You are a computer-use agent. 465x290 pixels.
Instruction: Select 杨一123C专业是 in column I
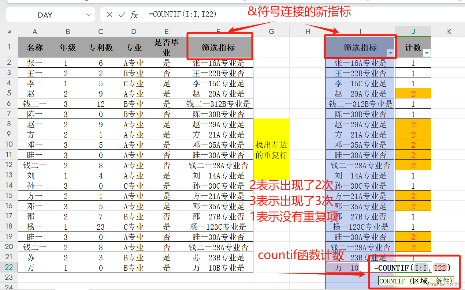360,226
